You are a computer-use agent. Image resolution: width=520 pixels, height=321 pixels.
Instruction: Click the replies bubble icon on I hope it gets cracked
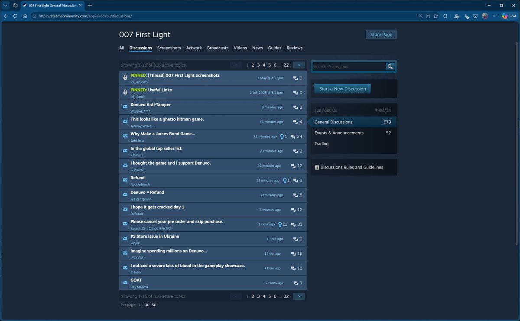coord(293,210)
